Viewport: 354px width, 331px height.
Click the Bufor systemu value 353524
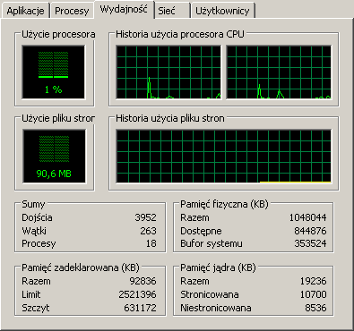310,243
